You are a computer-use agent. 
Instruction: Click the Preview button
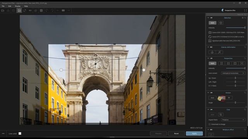point(158,134)
